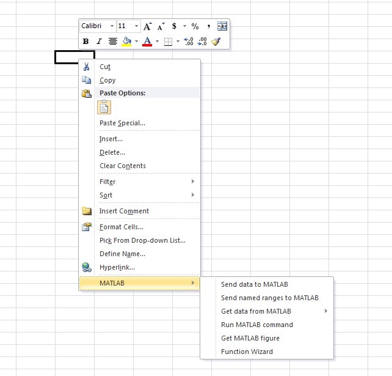Open Format Cells... dialog

(x=139, y=227)
